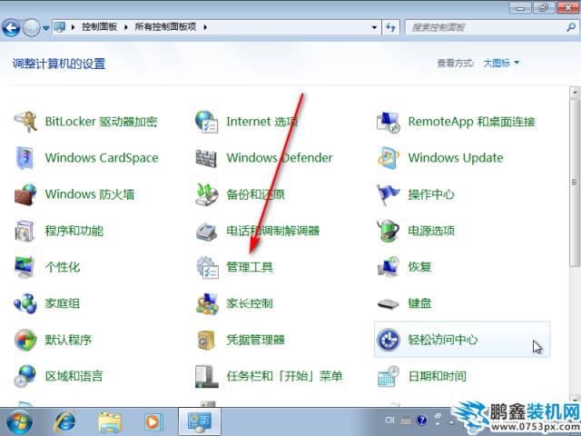Open the Internet 选项 icon
The height and width of the screenshot is (436, 581).
tap(207, 121)
